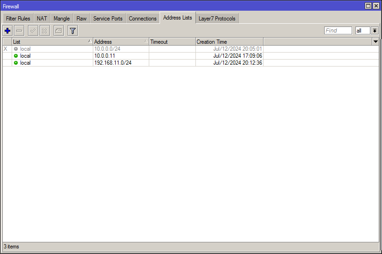Click the Address column header

[120, 42]
